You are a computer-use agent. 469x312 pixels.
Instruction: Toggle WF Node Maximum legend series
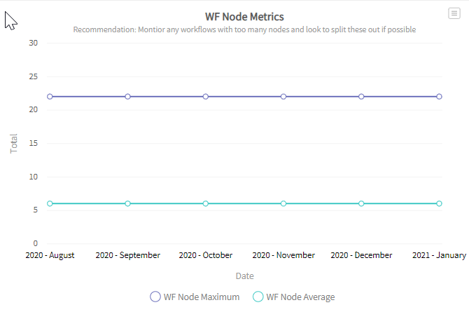pyautogui.click(x=202, y=297)
